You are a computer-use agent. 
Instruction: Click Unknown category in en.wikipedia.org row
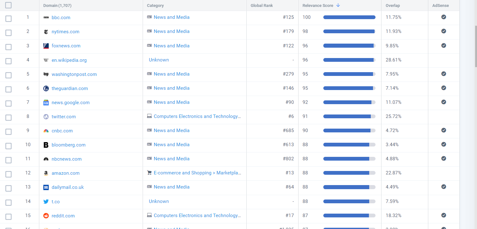[159, 60]
